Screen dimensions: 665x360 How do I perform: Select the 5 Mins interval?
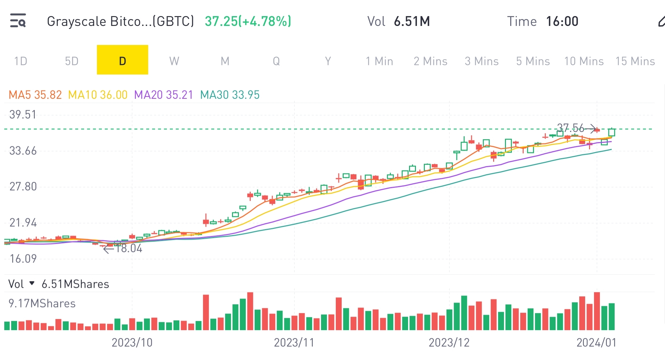click(x=532, y=61)
